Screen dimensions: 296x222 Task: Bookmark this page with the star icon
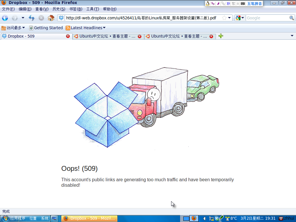[224, 18]
